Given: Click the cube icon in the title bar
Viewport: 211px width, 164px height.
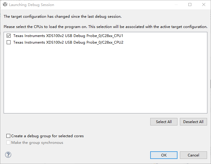Looking at the screenshot, I should (5, 5).
